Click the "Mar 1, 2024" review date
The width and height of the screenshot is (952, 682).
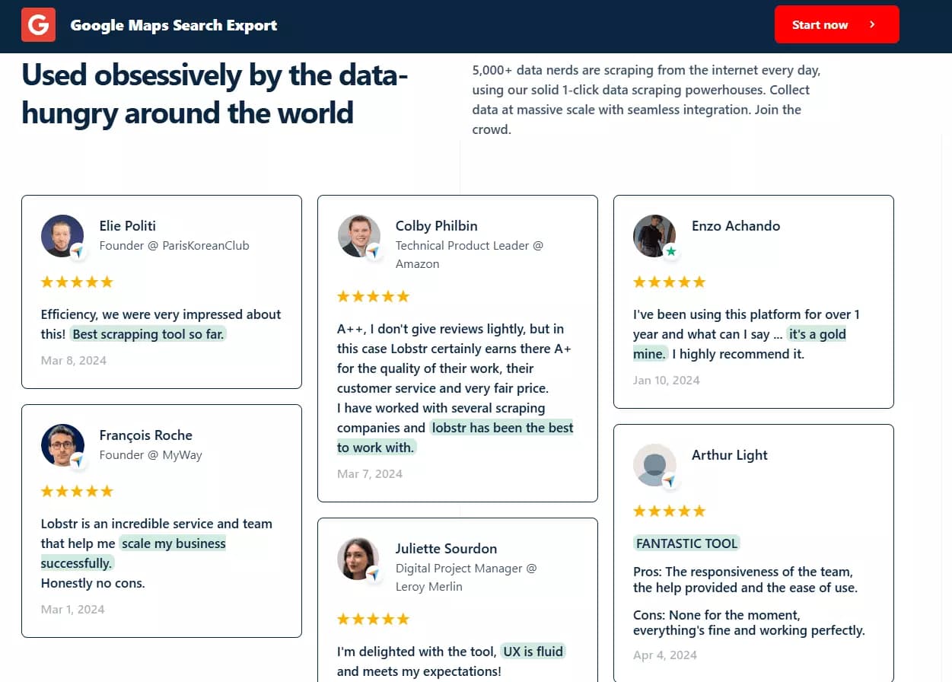[x=73, y=610]
